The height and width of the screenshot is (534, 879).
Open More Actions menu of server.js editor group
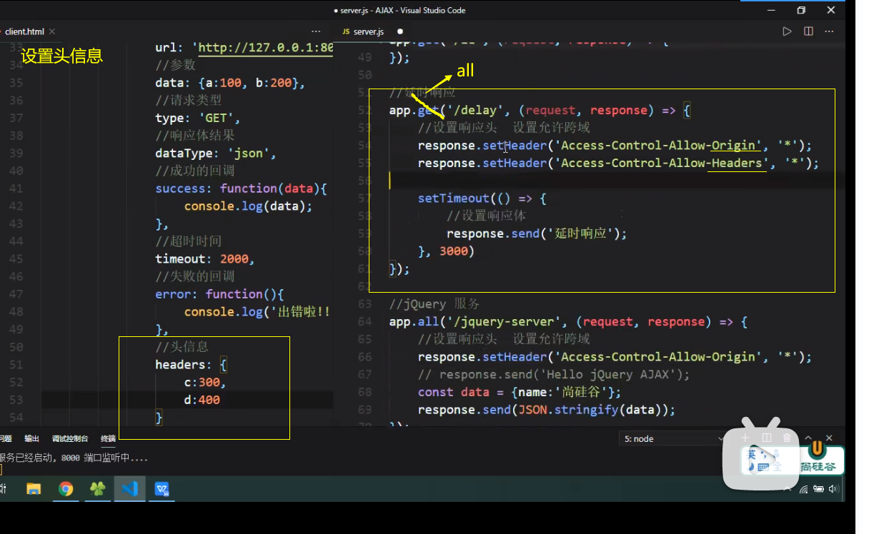pos(830,31)
